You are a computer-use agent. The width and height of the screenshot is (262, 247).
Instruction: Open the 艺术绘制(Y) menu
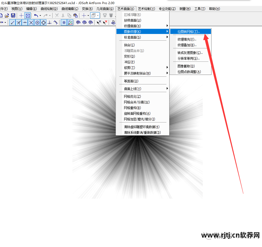click(147, 9)
